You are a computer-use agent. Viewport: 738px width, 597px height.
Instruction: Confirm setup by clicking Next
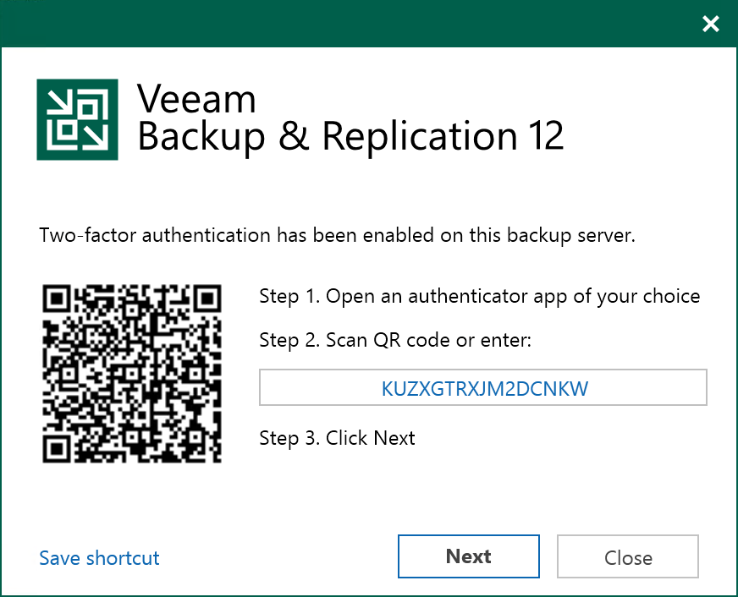pos(468,556)
